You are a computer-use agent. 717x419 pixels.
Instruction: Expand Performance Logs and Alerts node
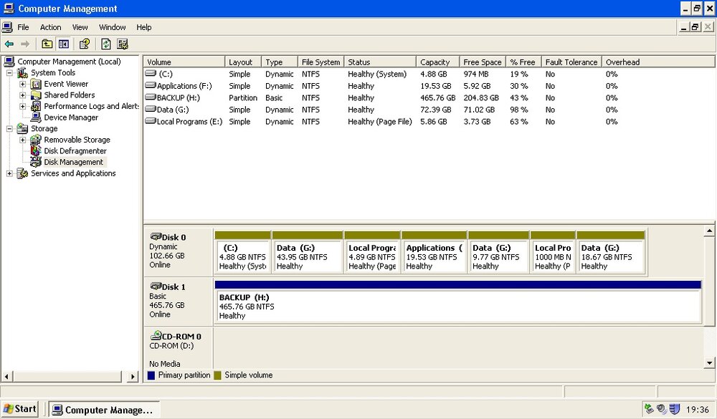pyautogui.click(x=22, y=107)
